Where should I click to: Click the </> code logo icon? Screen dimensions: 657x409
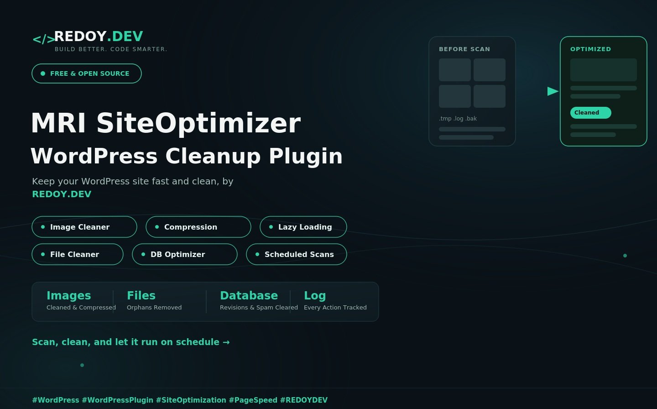43,39
